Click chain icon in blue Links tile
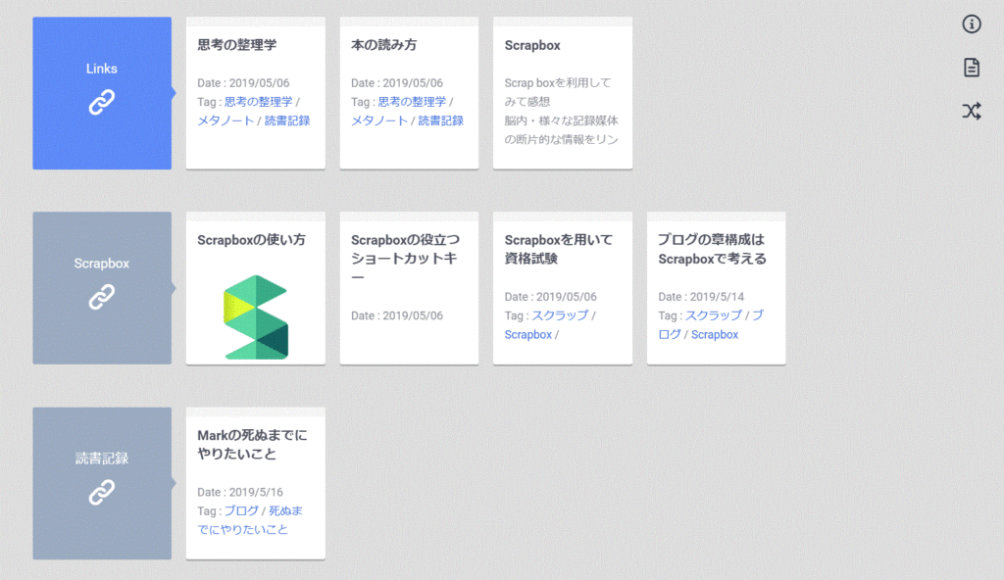Image resolution: width=1004 pixels, height=580 pixels. click(x=102, y=102)
